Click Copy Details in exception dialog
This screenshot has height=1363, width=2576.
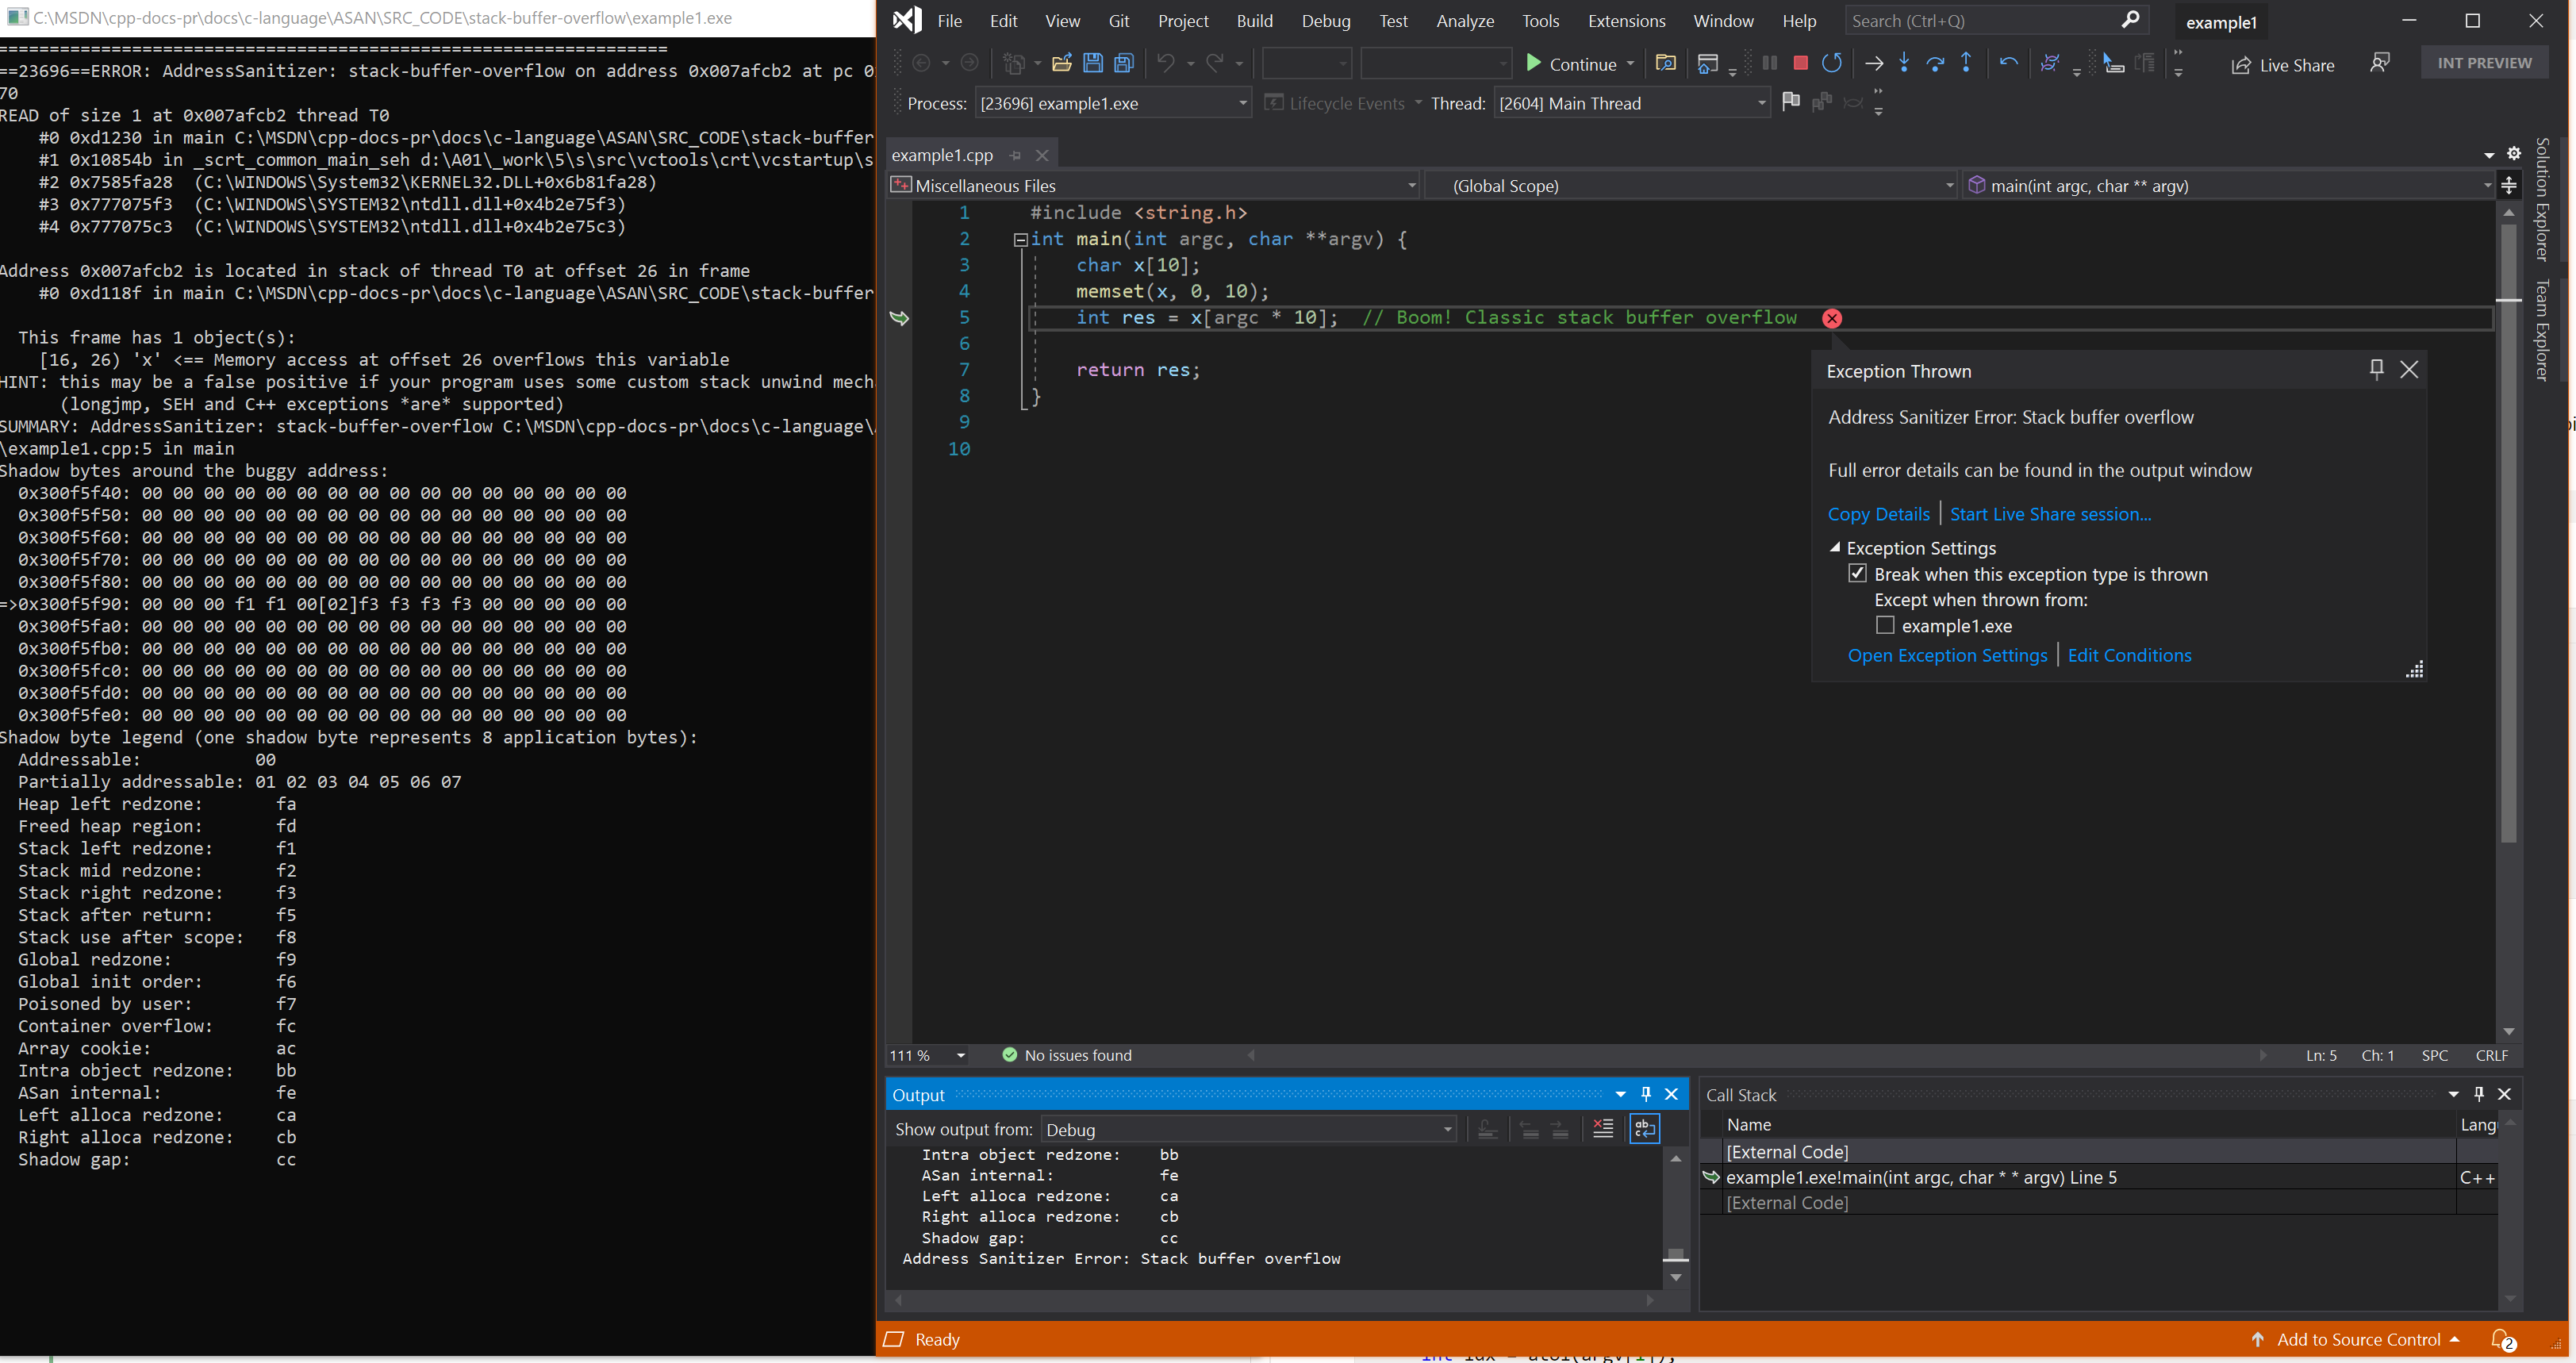tap(1875, 513)
